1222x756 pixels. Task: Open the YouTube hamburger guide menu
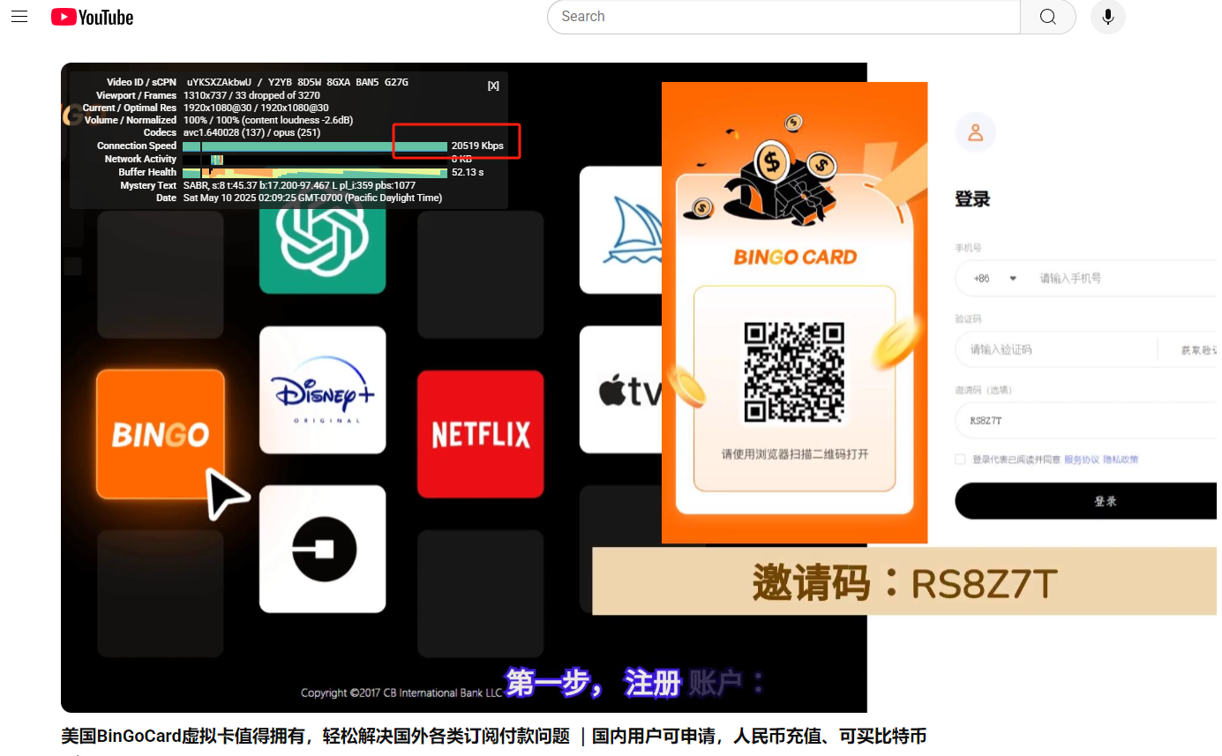point(19,17)
